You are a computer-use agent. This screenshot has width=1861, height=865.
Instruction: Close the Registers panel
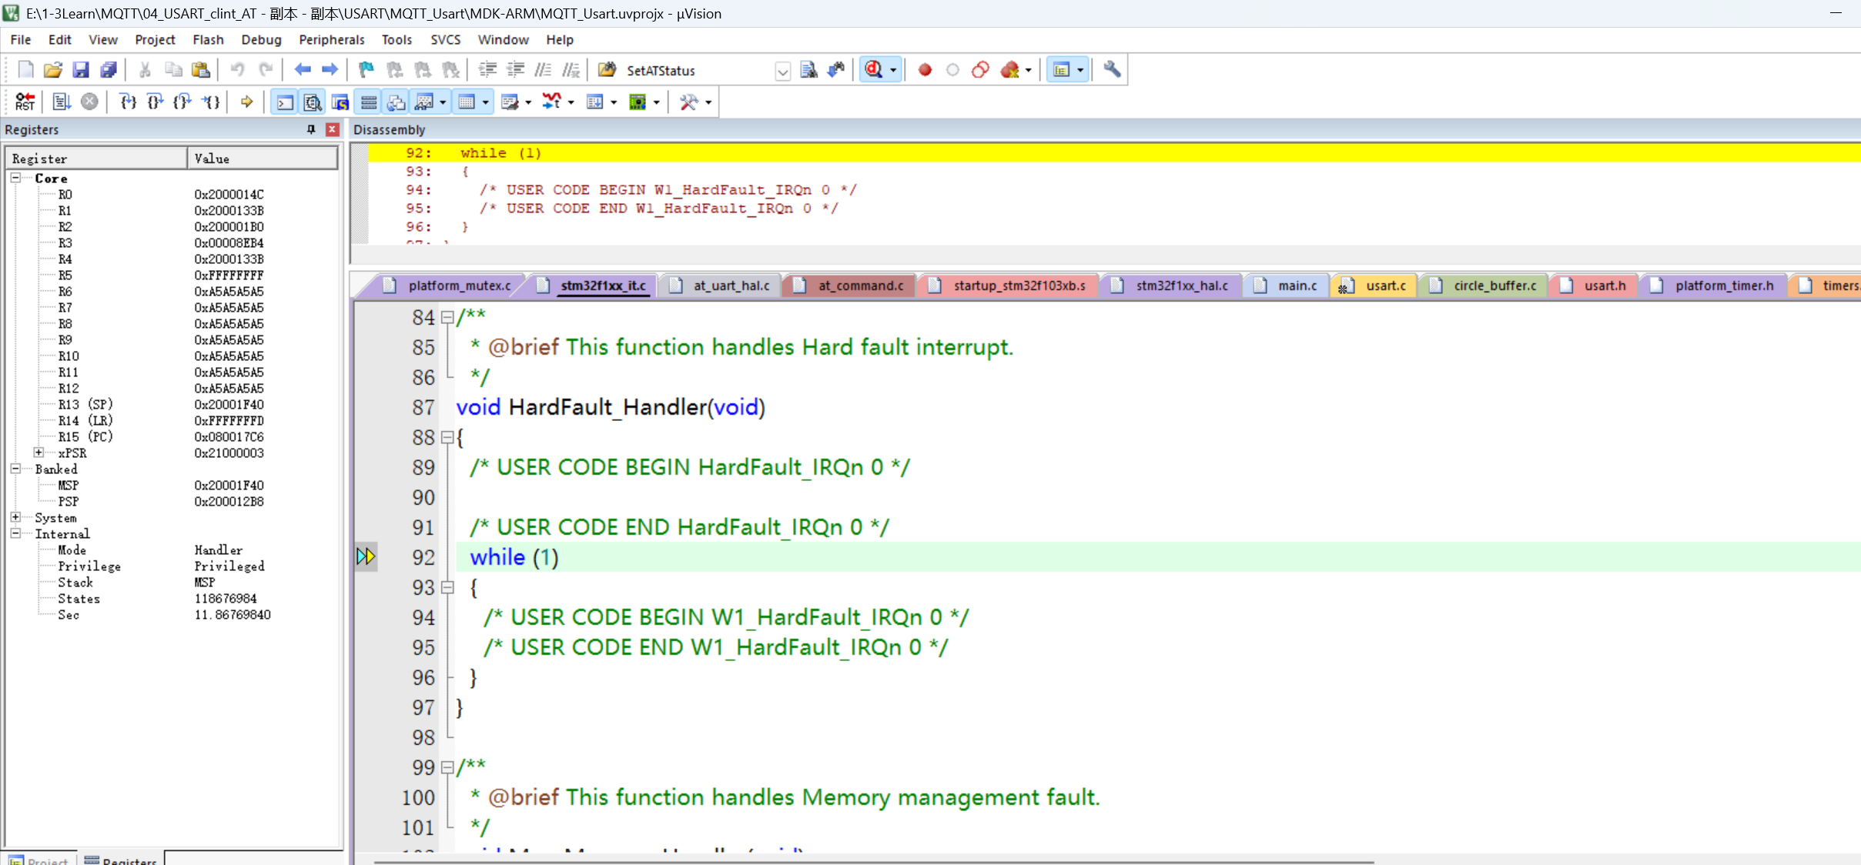point(333,129)
